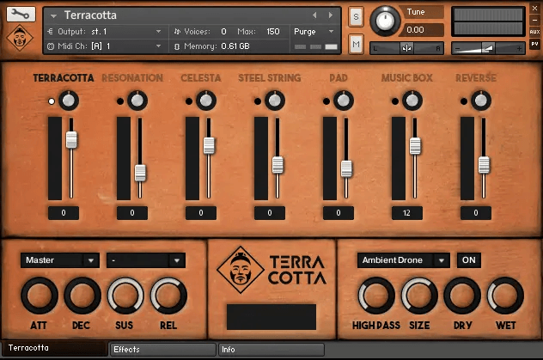Image resolution: width=543 pixels, height=360 pixels.
Task: Click the Resonation volume fader handle
Action: 140,173
